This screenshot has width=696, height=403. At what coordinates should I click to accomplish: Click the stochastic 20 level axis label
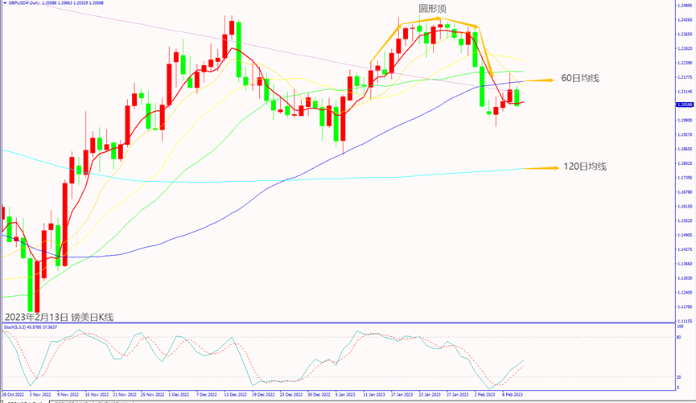679,376
